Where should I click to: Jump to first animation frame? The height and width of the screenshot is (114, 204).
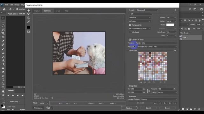coord(155,103)
